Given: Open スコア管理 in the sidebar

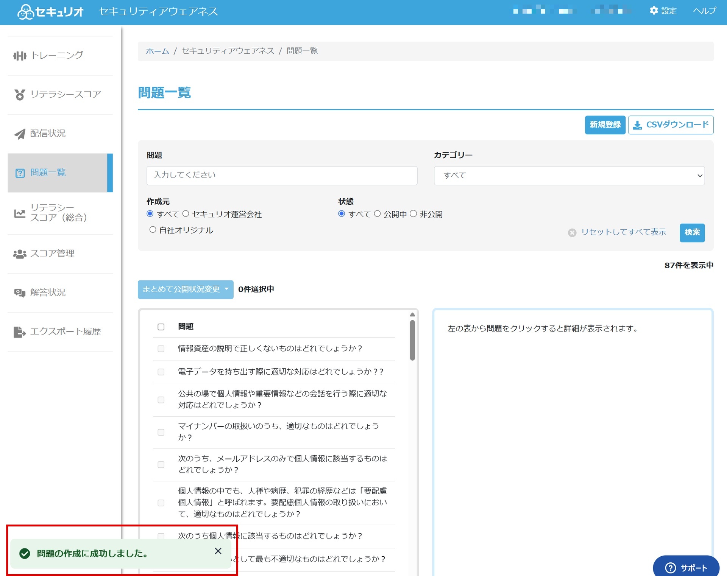Looking at the screenshot, I should point(60,254).
